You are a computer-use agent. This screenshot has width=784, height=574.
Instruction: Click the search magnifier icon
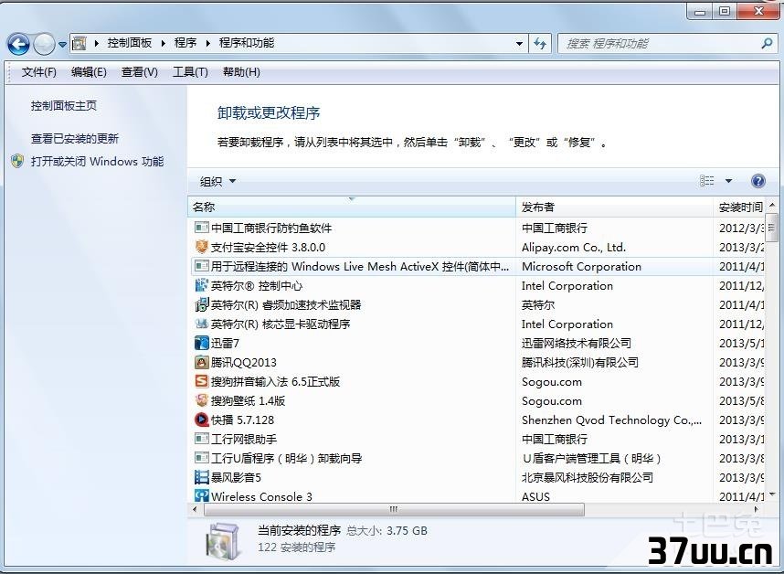[x=767, y=44]
